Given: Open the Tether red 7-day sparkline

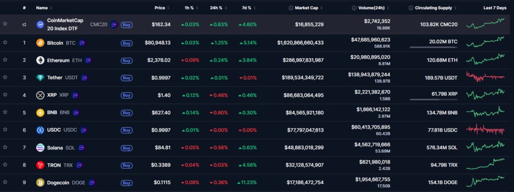Looking at the screenshot, I should [x=485, y=77].
